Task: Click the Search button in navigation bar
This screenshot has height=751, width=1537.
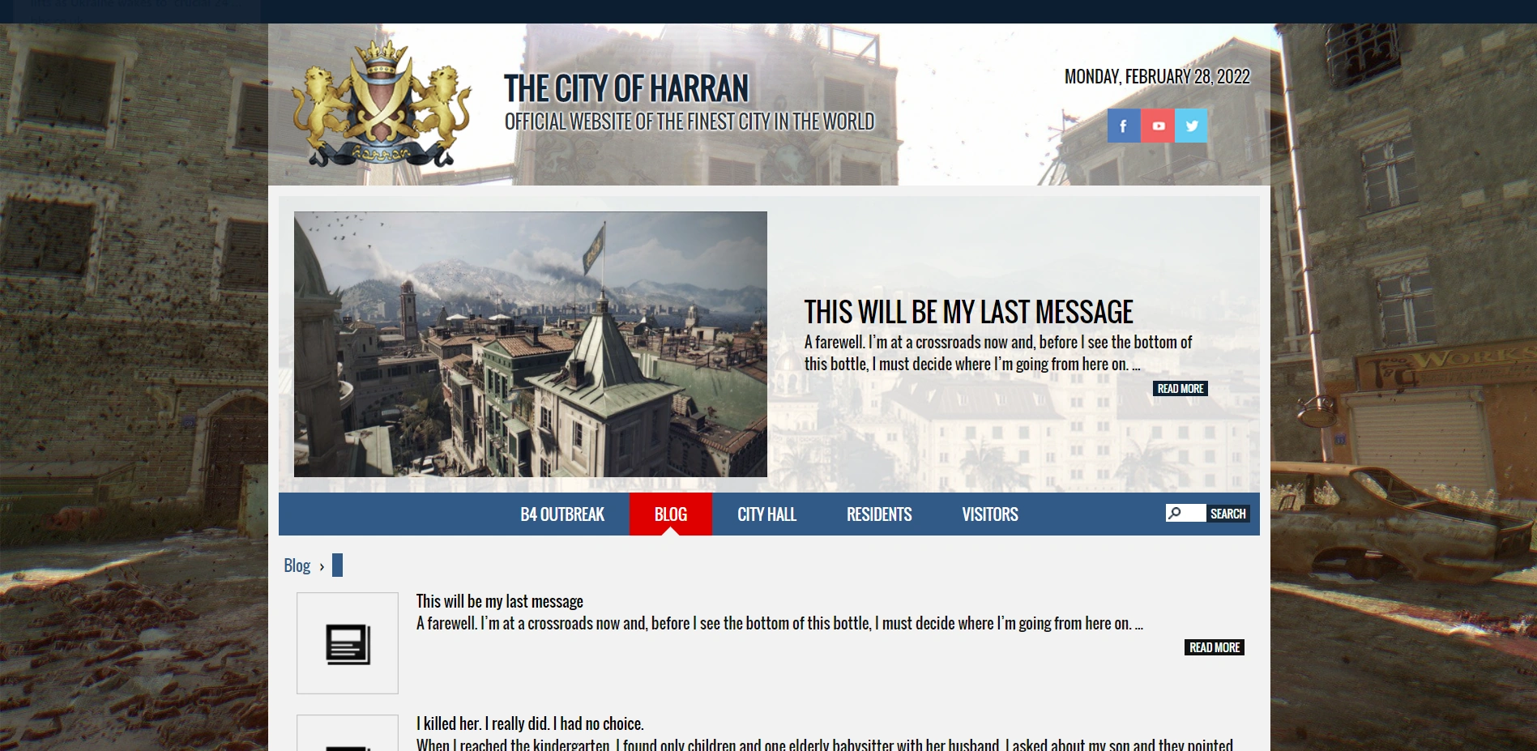Action: [x=1228, y=514]
